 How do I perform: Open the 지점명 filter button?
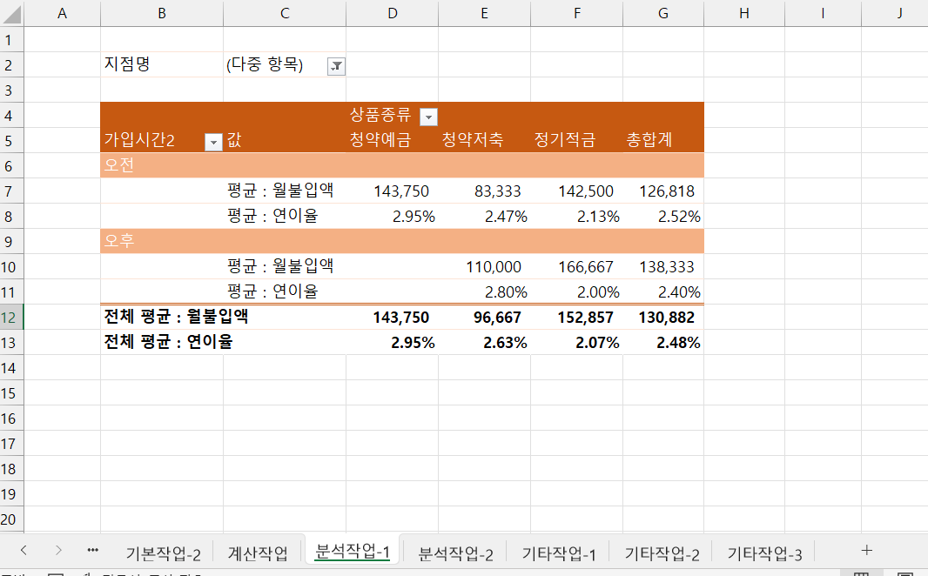tap(336, 65)
